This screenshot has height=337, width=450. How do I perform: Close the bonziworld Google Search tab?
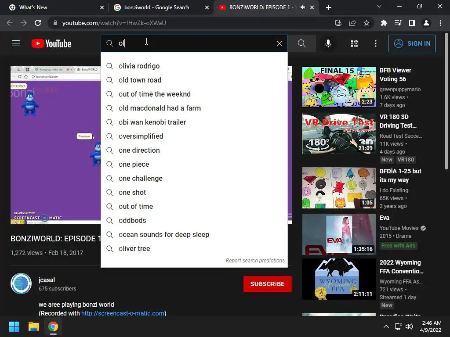pyautogui.click(x=207, y=7)
